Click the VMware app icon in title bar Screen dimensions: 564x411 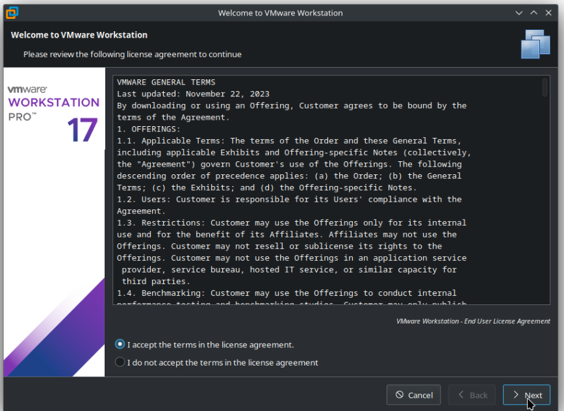click(x=12, y=12)
